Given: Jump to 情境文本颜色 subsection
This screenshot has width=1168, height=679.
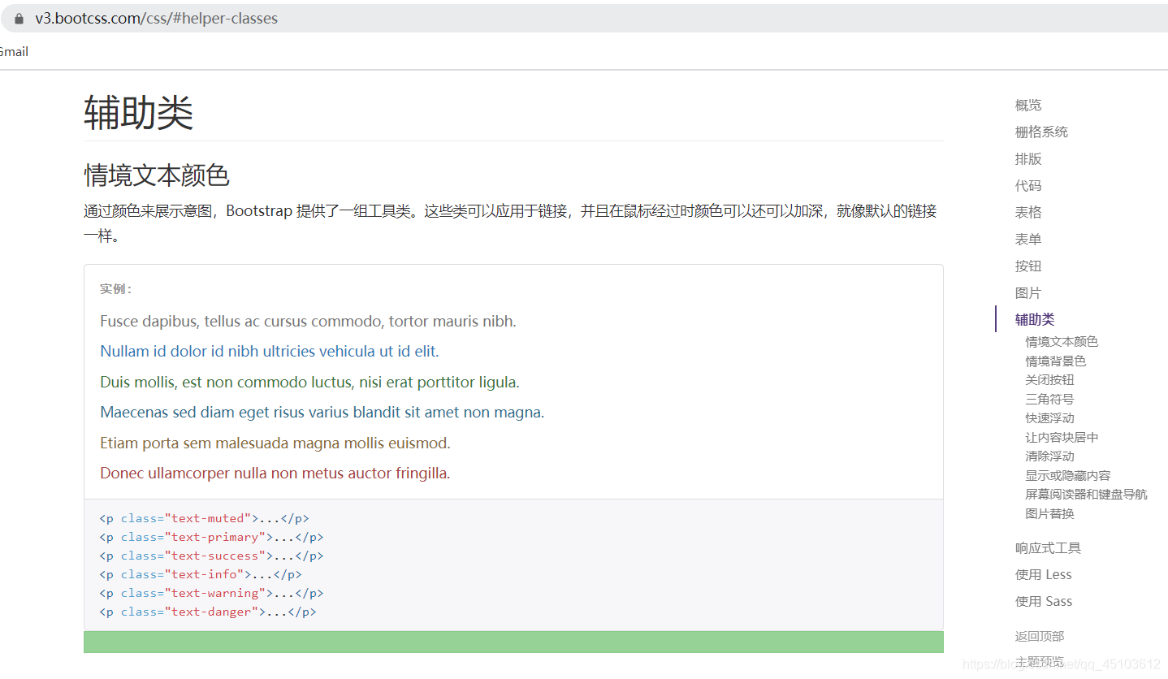Looking at the screenshot, I should [1062, 342].
